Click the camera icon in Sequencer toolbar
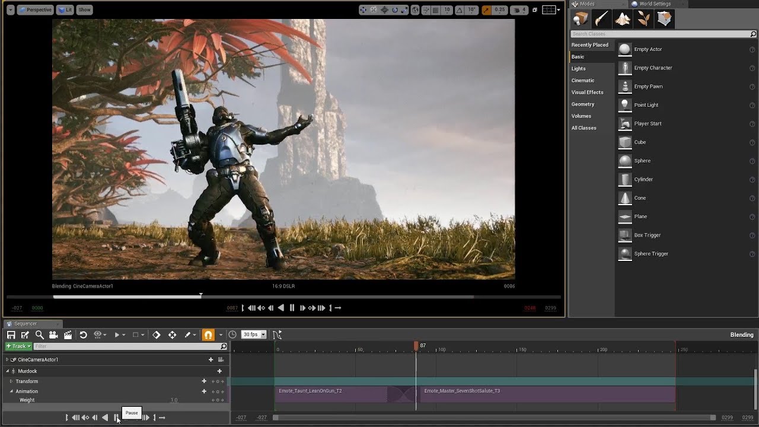 pyautogui.click(x=53, y=335)
